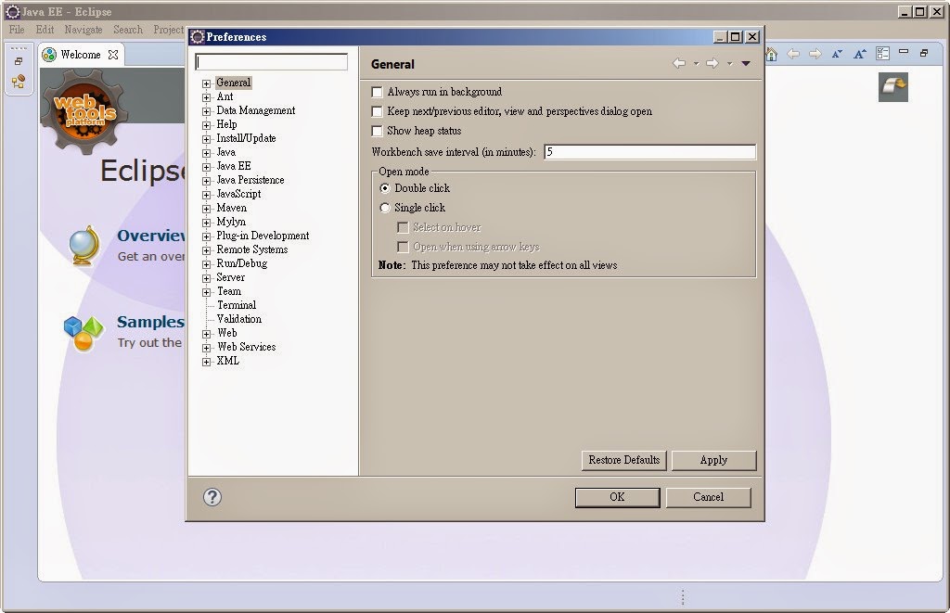Select Mylyn in preferences tree
The width and height of the screenshot is (950, 613).
[x=231, y=222]
